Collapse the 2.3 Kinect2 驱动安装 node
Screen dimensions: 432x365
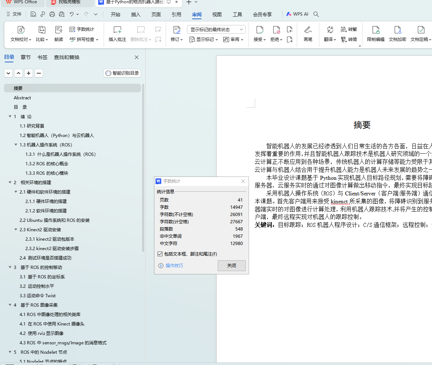16,229
